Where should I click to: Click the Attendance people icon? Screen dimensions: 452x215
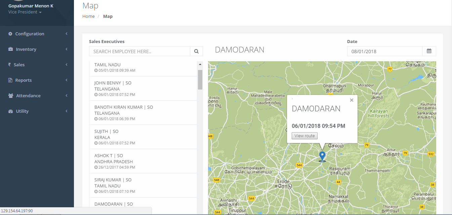point(11,96)
